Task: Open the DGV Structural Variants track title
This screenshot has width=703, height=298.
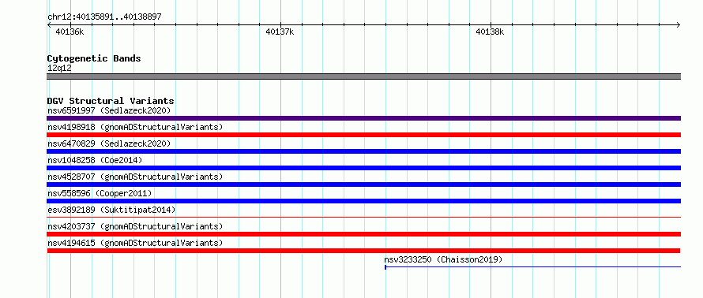Action: [x=111, y=101]
